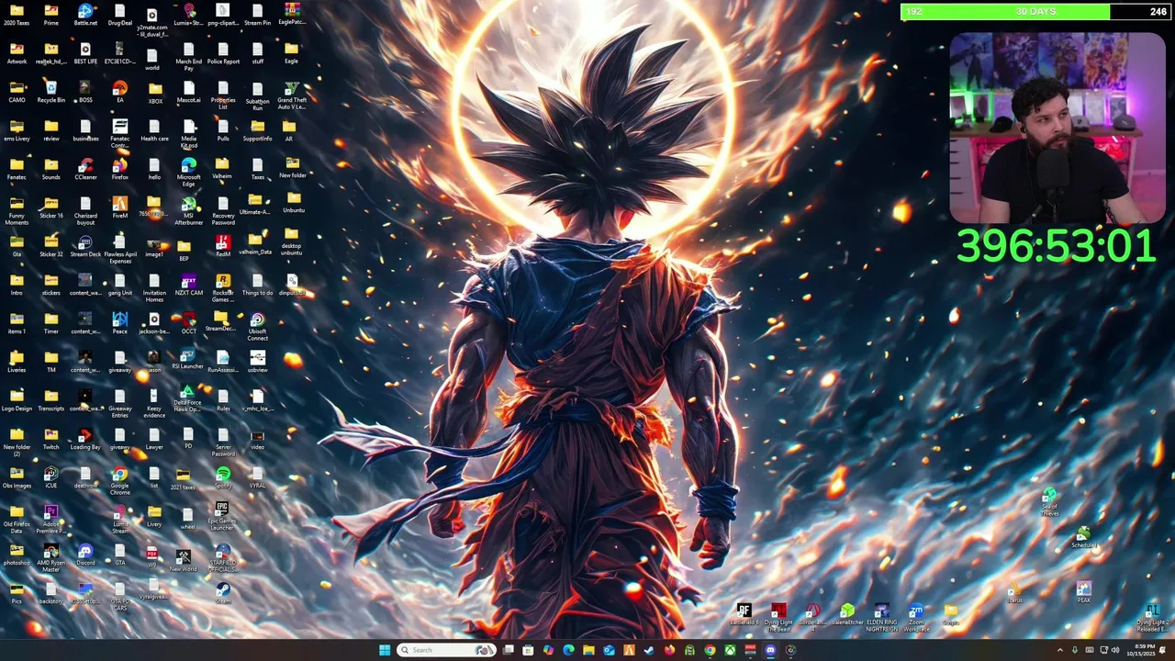
Task: Open Dying Light 2 Reloaded shortcut
Action: point(1152,617)
